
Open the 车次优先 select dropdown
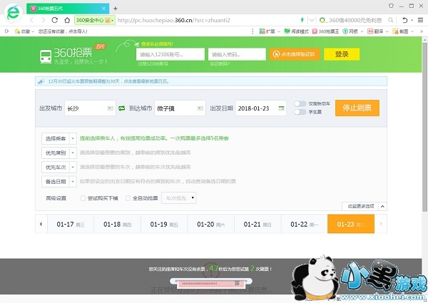179,198
